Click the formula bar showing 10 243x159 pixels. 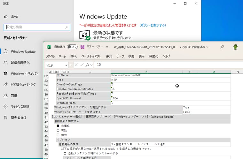click(169, 65)
